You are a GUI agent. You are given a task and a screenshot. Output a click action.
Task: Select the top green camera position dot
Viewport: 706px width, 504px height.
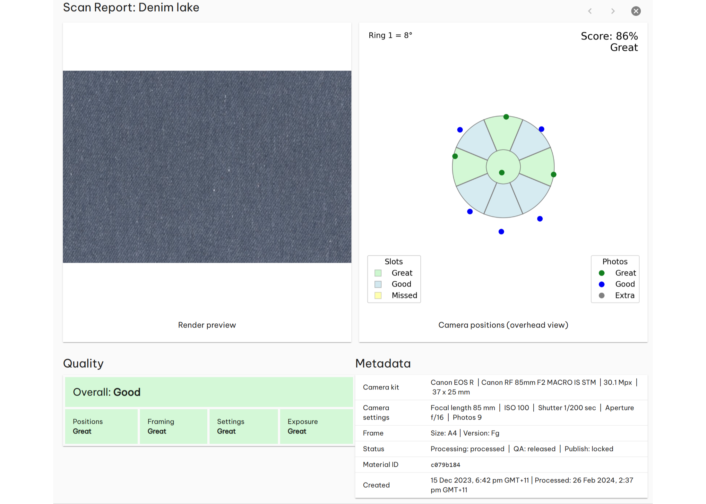click(x=506, y=117)
